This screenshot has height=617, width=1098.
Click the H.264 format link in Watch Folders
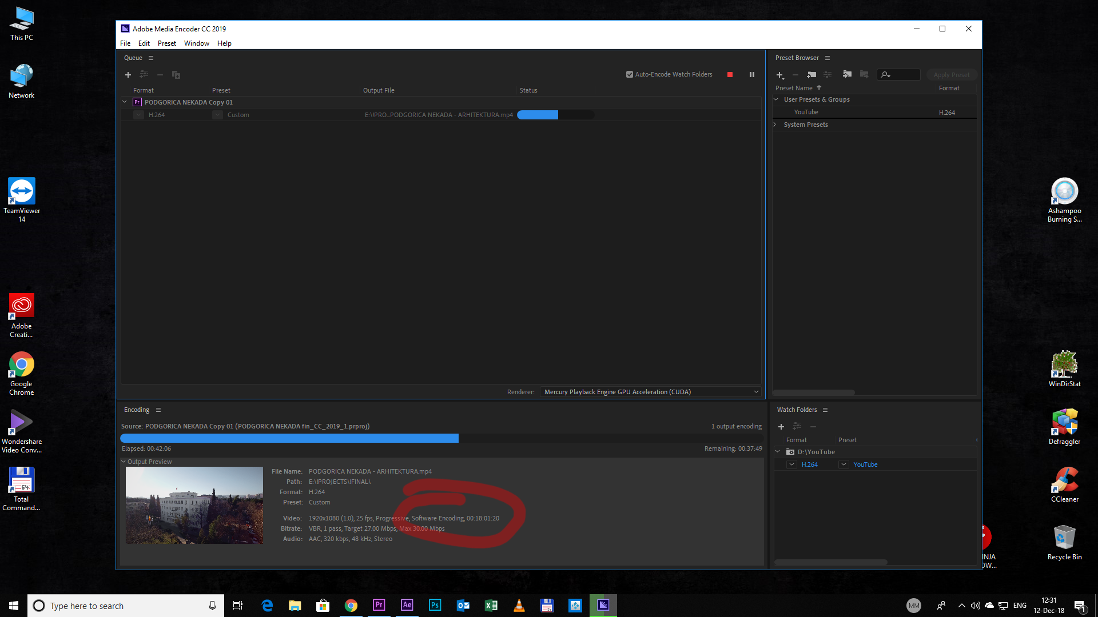pyautogui.click(x=809, y=464)
